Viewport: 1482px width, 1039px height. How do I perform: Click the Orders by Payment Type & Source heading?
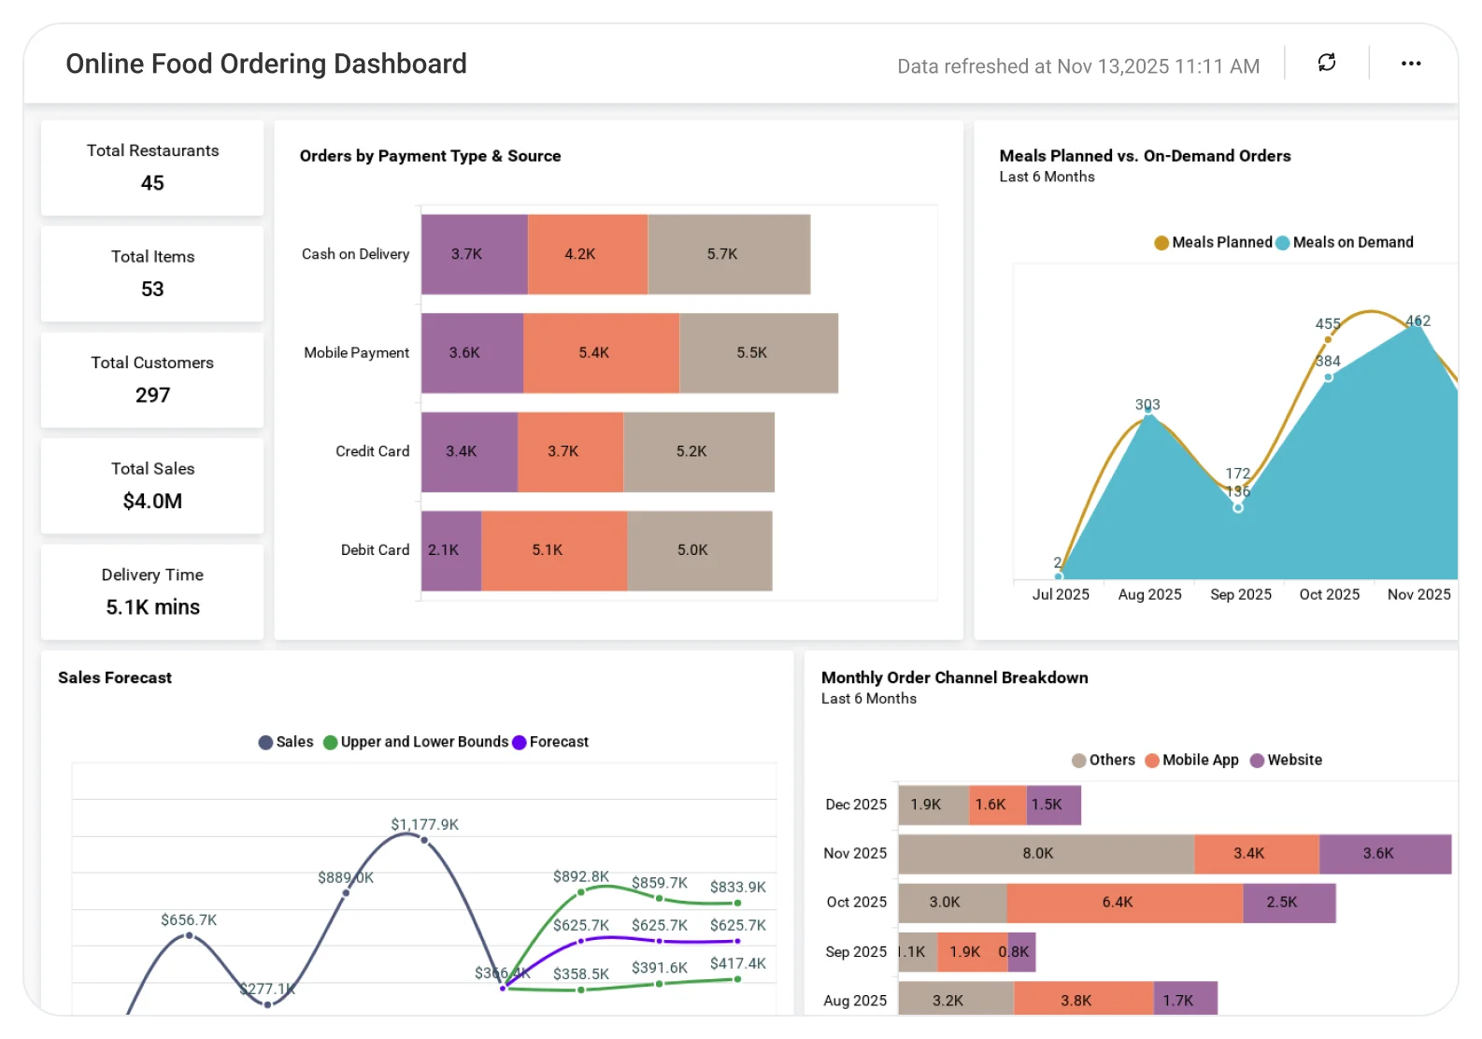431,156
